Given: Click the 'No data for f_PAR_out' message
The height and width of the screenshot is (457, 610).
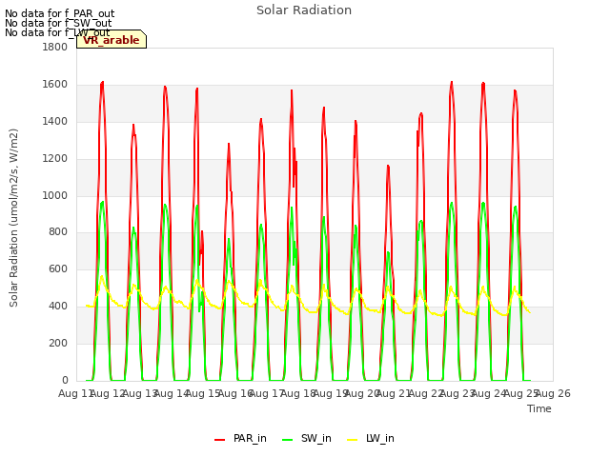Looking at the screenshot, I should tap(59, 14).
